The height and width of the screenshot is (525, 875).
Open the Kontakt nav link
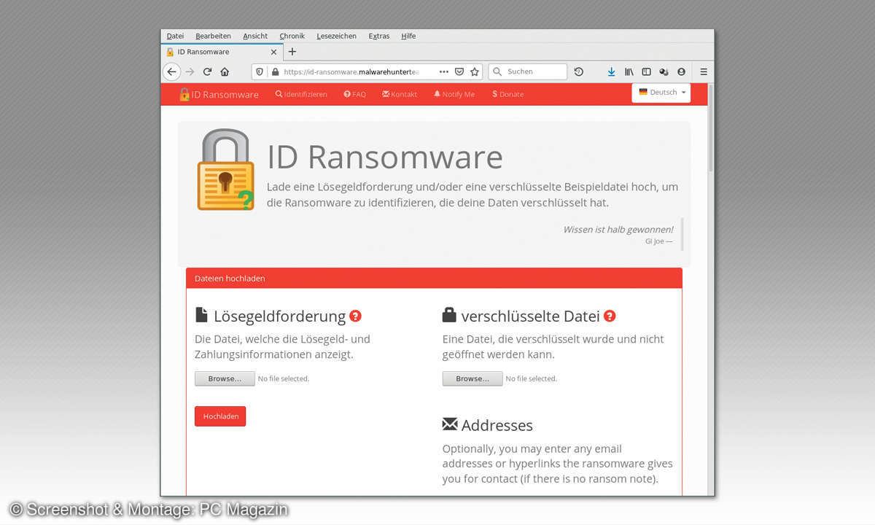tap(400, 94)
